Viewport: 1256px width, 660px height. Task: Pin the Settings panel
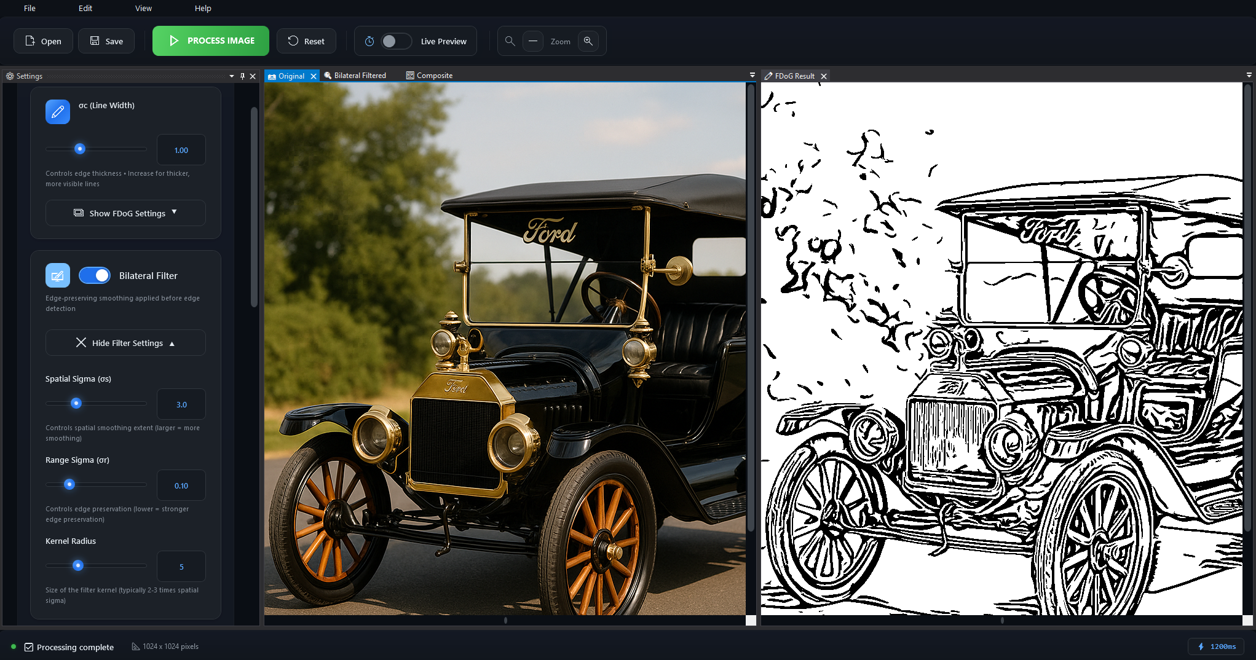[242, 76]
